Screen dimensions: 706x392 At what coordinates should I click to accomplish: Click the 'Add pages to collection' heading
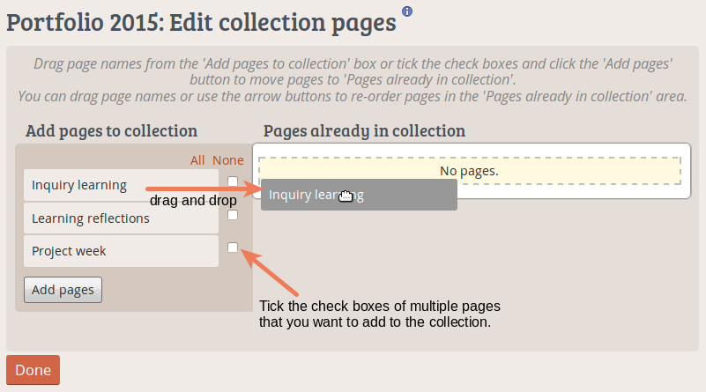[x=111, y=131]
